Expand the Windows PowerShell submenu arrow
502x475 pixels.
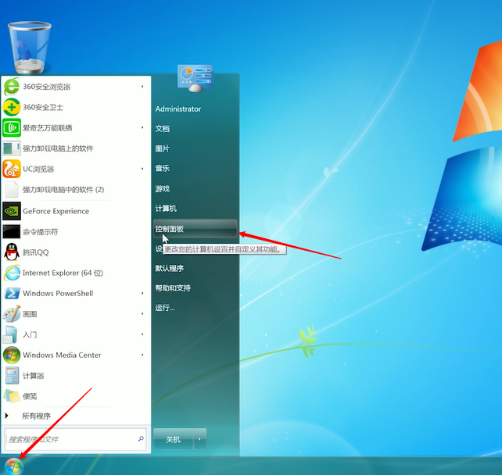click(142, 293)
